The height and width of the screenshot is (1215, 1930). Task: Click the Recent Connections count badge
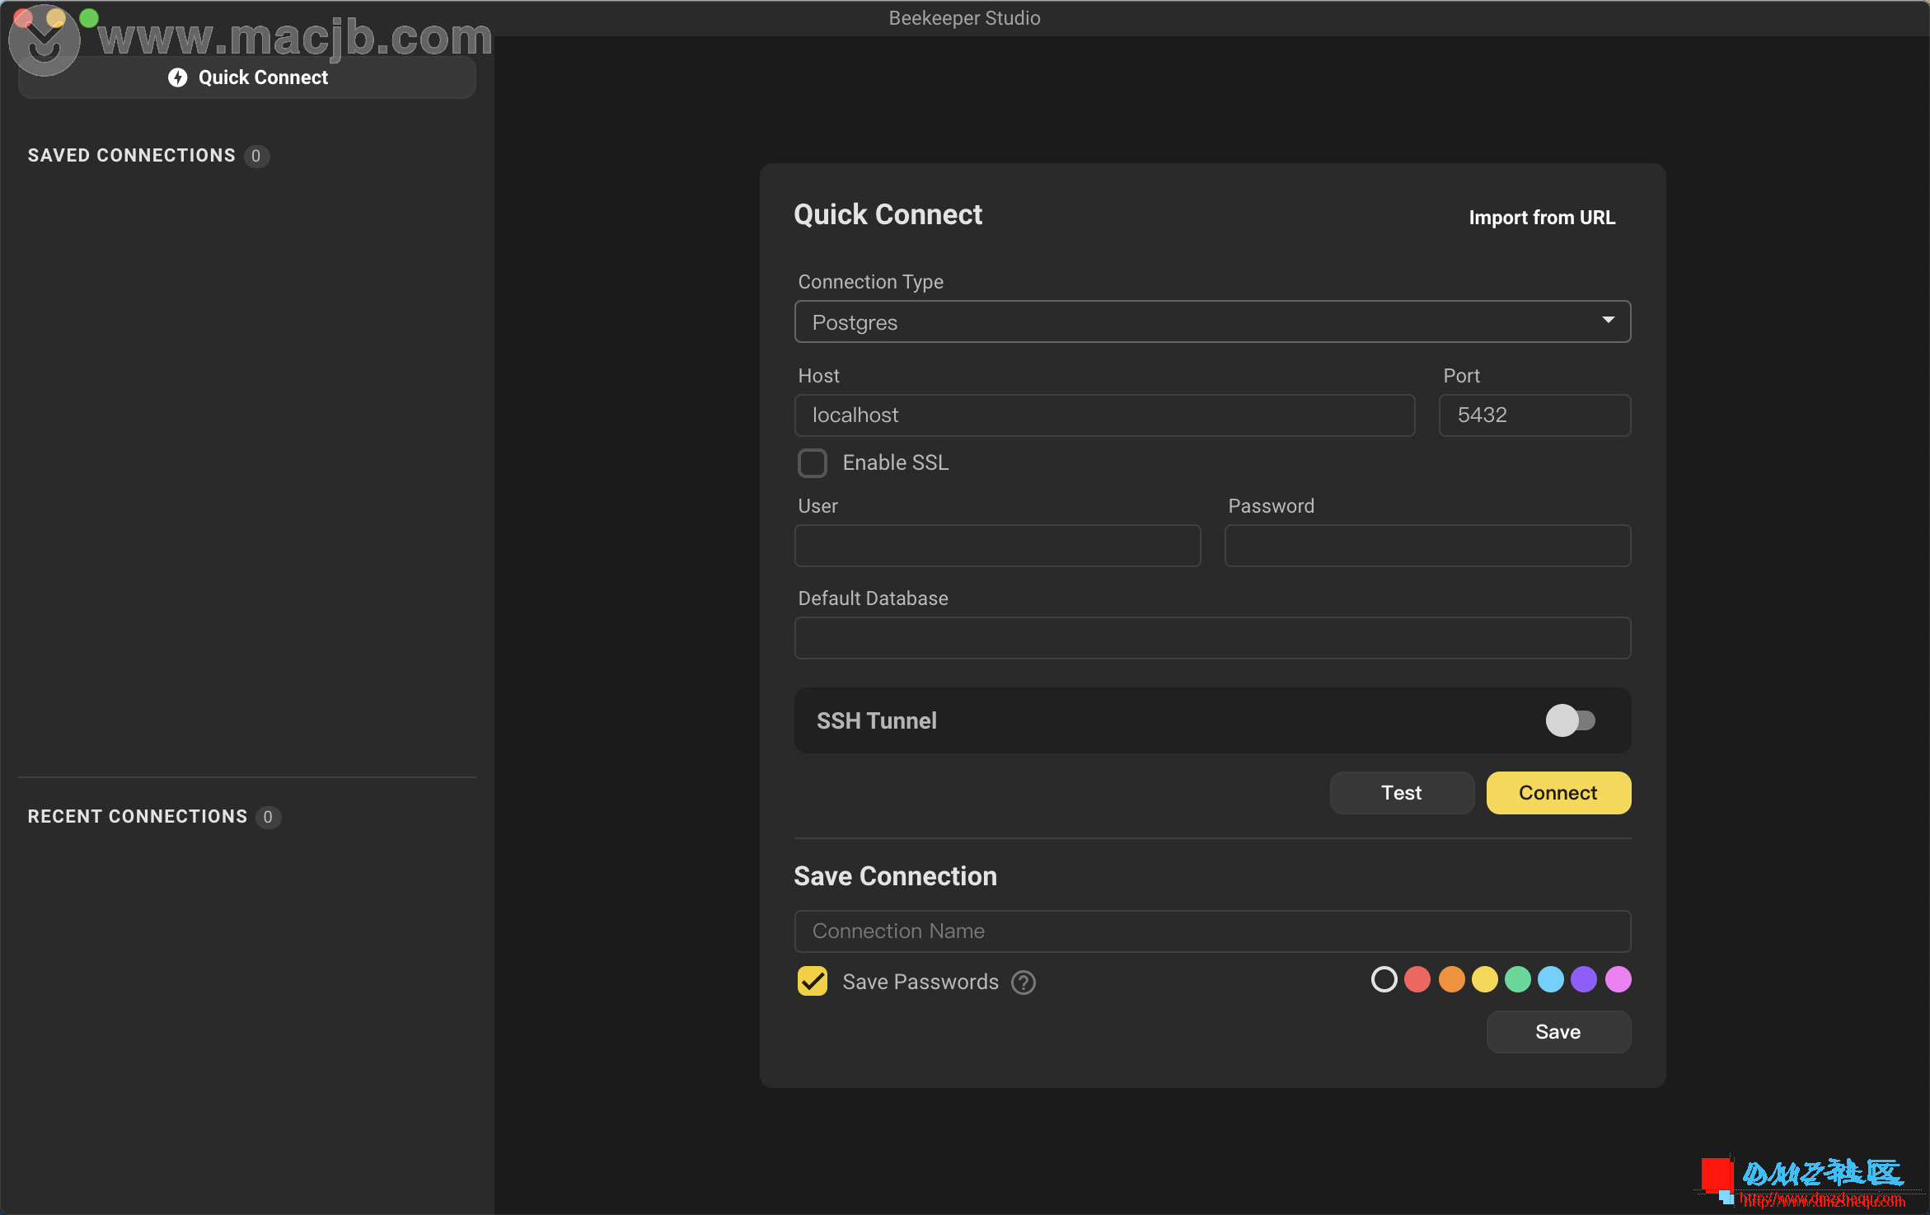(x=268, y=817)
